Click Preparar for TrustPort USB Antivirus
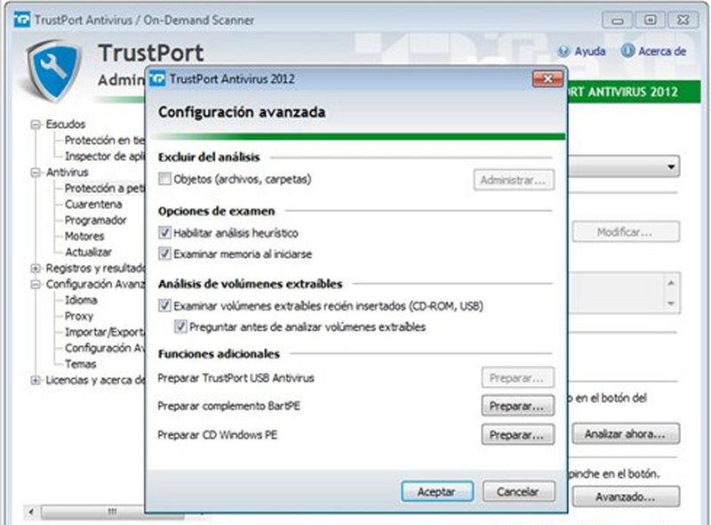Viewport: 711px width, 525px height. (x=517, y=378)
